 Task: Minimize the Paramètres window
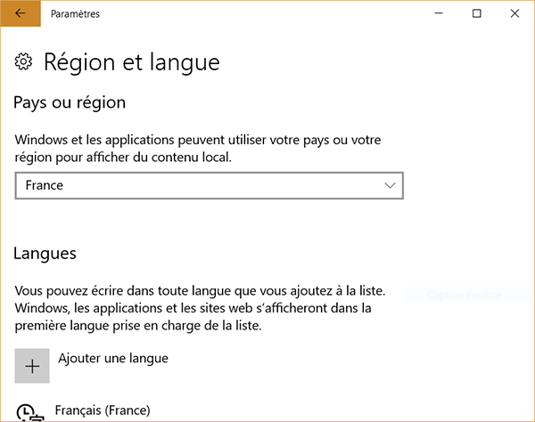[x=438, y=14]
